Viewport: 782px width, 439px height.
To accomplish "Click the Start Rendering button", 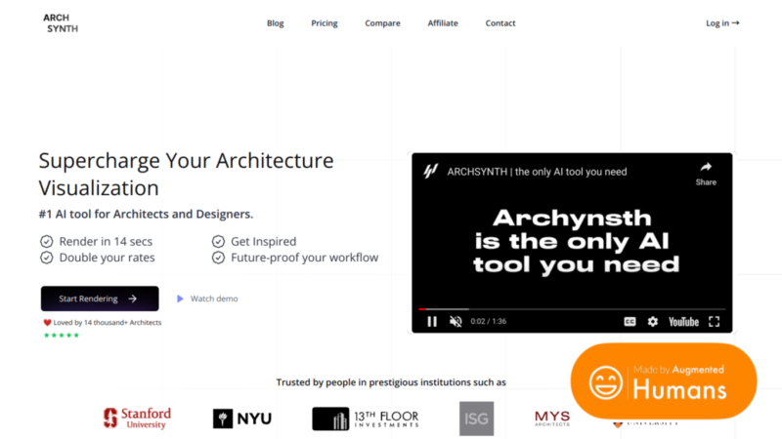I will pyautogui.click(x=100, y=299).
